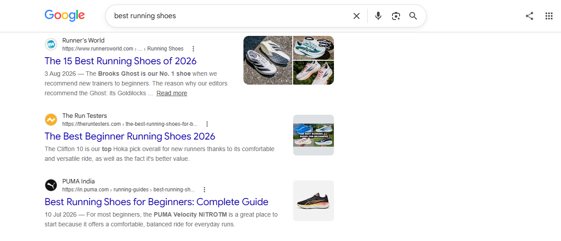The width and height of the screenshot is (561, 241).
Task: Open the large white Adidas shoe thumbnail
Action: (x=268, y=60)
